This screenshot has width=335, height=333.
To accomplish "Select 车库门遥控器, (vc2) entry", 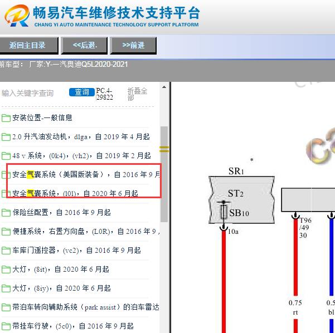I will (x=76, y=250).
